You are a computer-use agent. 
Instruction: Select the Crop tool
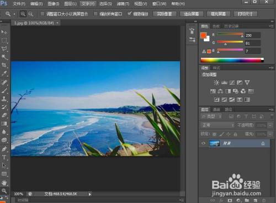tap(4, 65)
